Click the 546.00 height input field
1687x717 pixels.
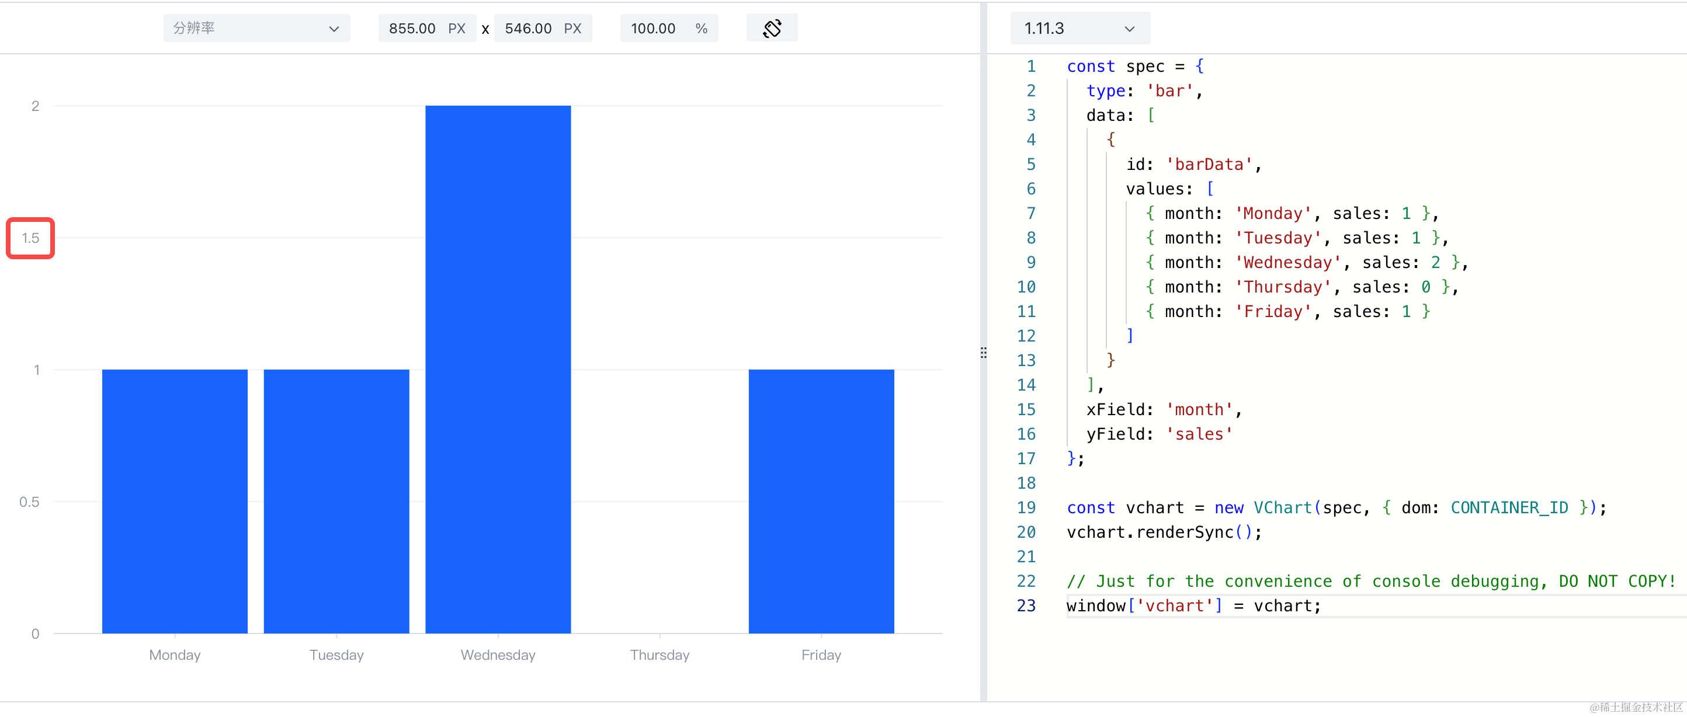click(x=528, y=28)
